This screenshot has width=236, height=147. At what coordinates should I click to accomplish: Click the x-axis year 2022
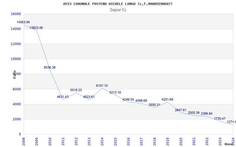[207, 141]
